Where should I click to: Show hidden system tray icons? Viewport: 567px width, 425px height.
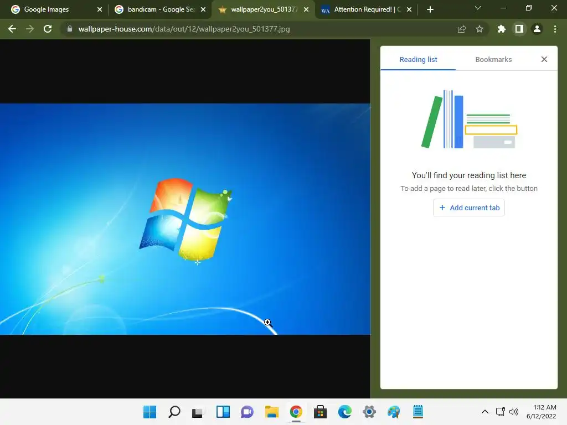pos(485,412)
